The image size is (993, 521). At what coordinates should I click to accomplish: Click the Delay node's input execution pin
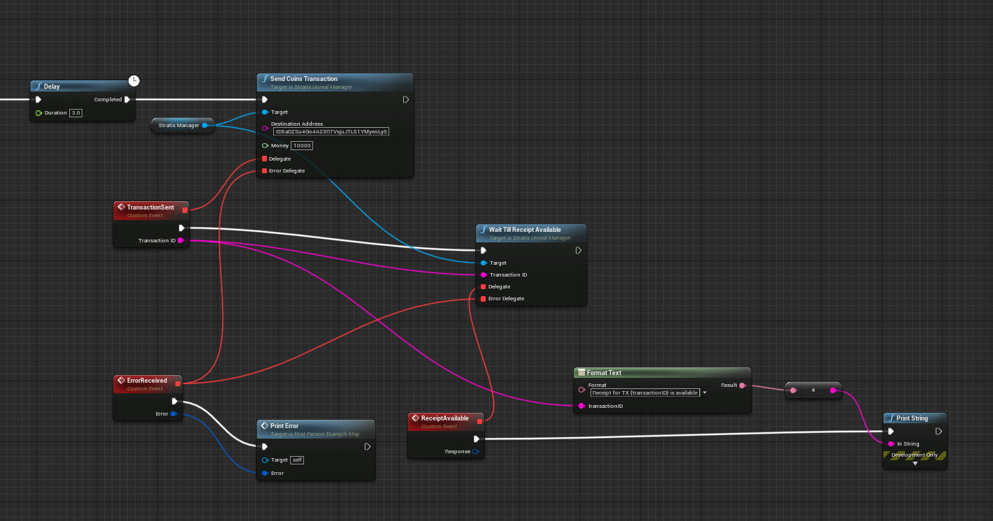click(x=38, y=99)
